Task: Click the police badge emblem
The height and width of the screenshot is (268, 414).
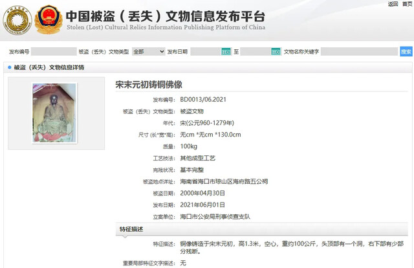Action: [49, 20]
